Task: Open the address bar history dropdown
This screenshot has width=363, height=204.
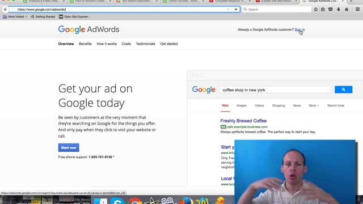Action: [228, 10]
